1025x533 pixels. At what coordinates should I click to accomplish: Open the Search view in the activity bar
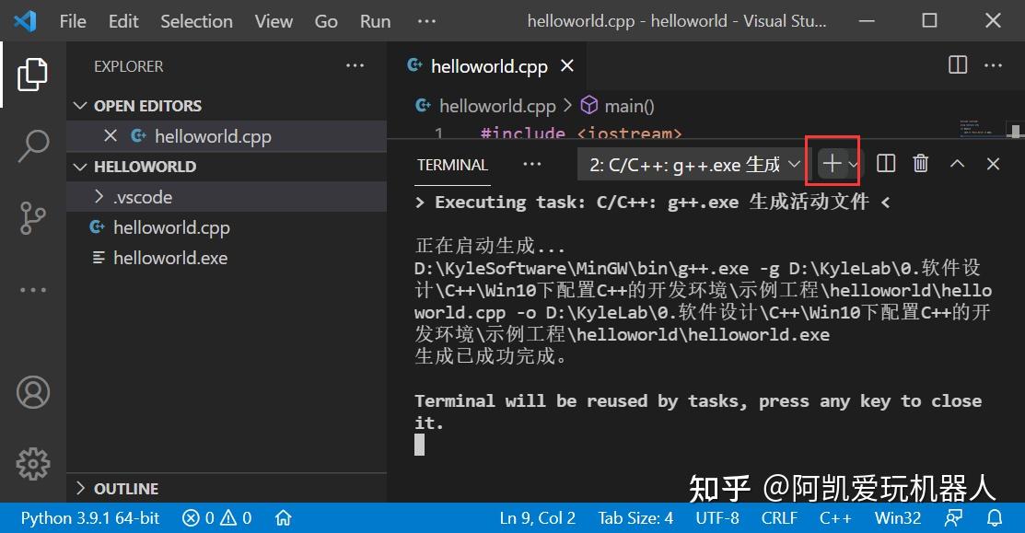click(33, 145)
